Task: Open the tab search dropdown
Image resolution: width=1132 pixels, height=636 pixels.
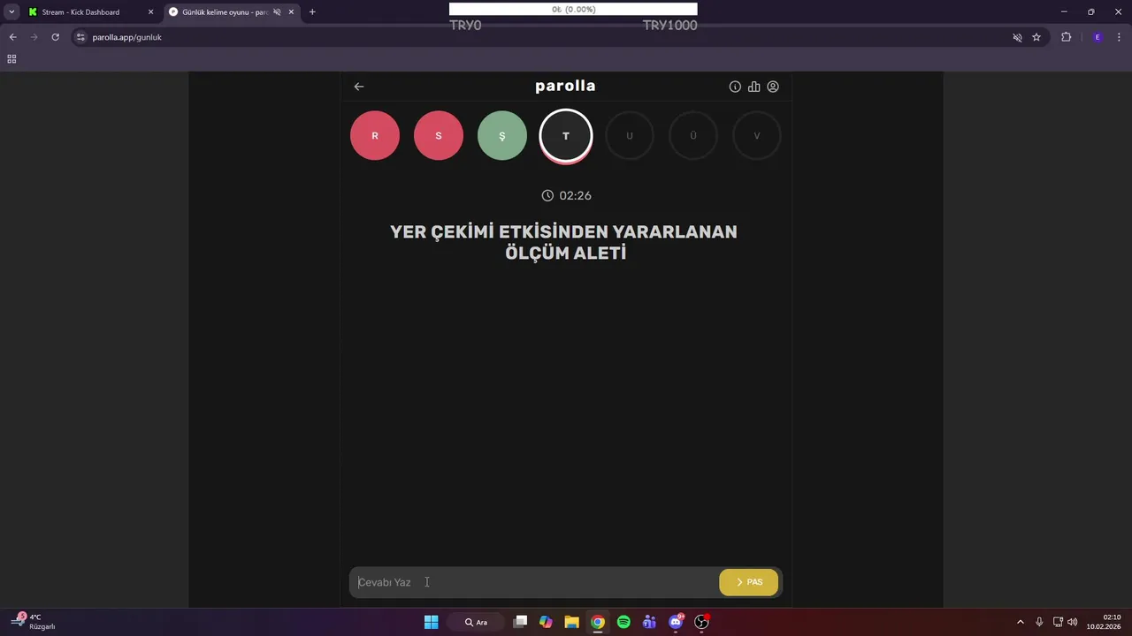Action: click(11, 12)
